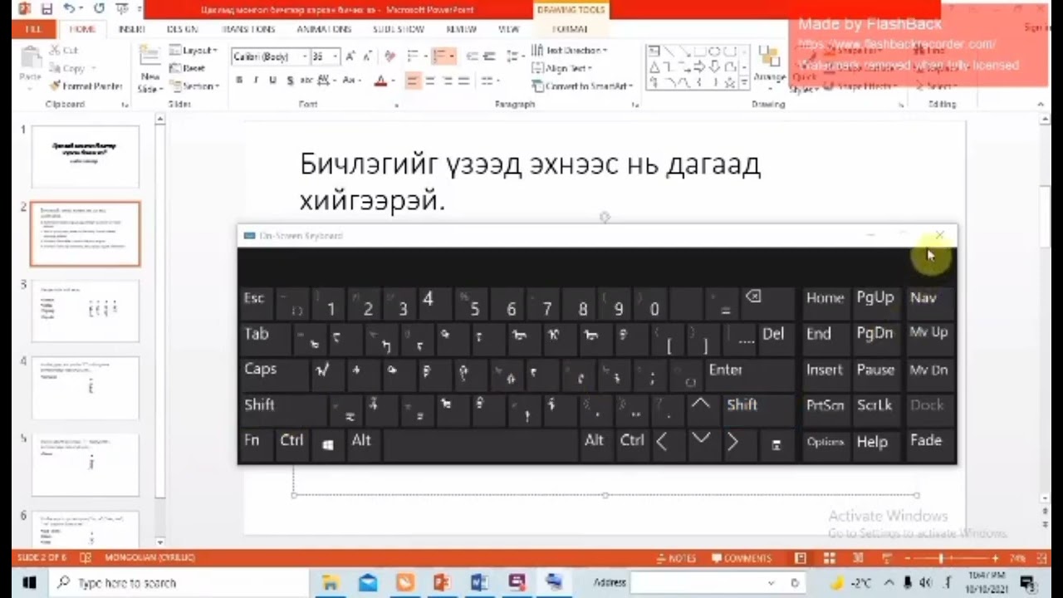This screenshot has height=598, width=1063.
Task: Increase font size with the larger A
Action: [350, 56]
